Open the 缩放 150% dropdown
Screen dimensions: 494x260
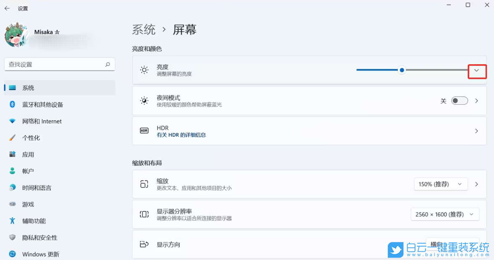(441, 184)
